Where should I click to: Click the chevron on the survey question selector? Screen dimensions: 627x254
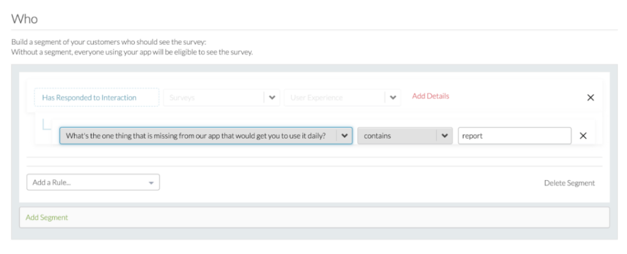click(344, 136)
